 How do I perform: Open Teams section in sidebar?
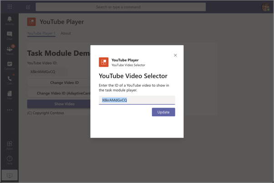coord(10,50)
